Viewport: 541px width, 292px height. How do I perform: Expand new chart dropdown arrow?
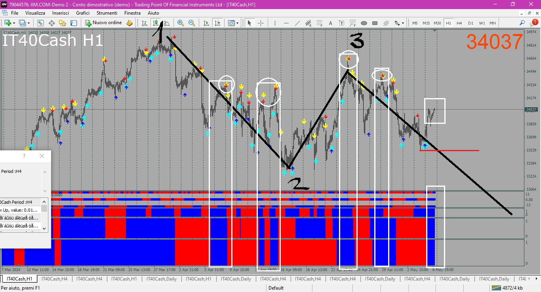click(14, 23)
